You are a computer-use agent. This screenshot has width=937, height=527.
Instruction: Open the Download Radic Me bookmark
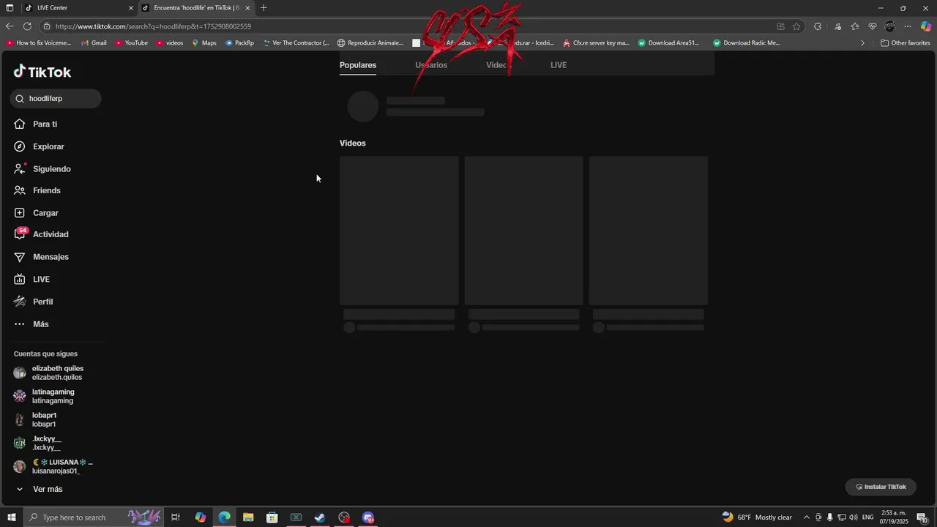(x=747, y=43)
